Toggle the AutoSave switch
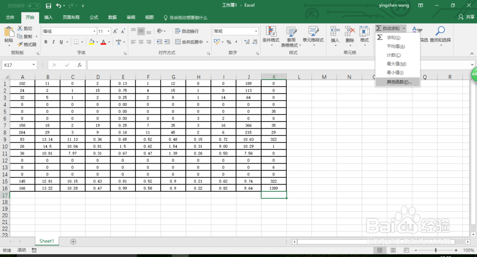The image size is (477, 257). (x=33, y=6)
